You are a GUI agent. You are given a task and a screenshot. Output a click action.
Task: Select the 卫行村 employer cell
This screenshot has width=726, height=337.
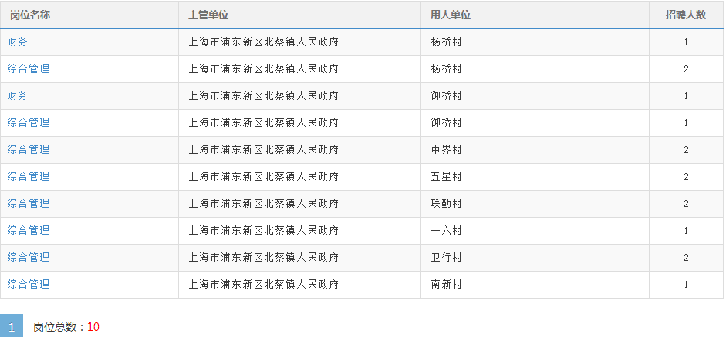[535, 258]
